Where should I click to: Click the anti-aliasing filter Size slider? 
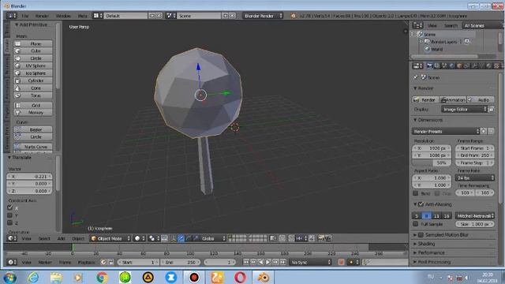[x=475, y=224]
